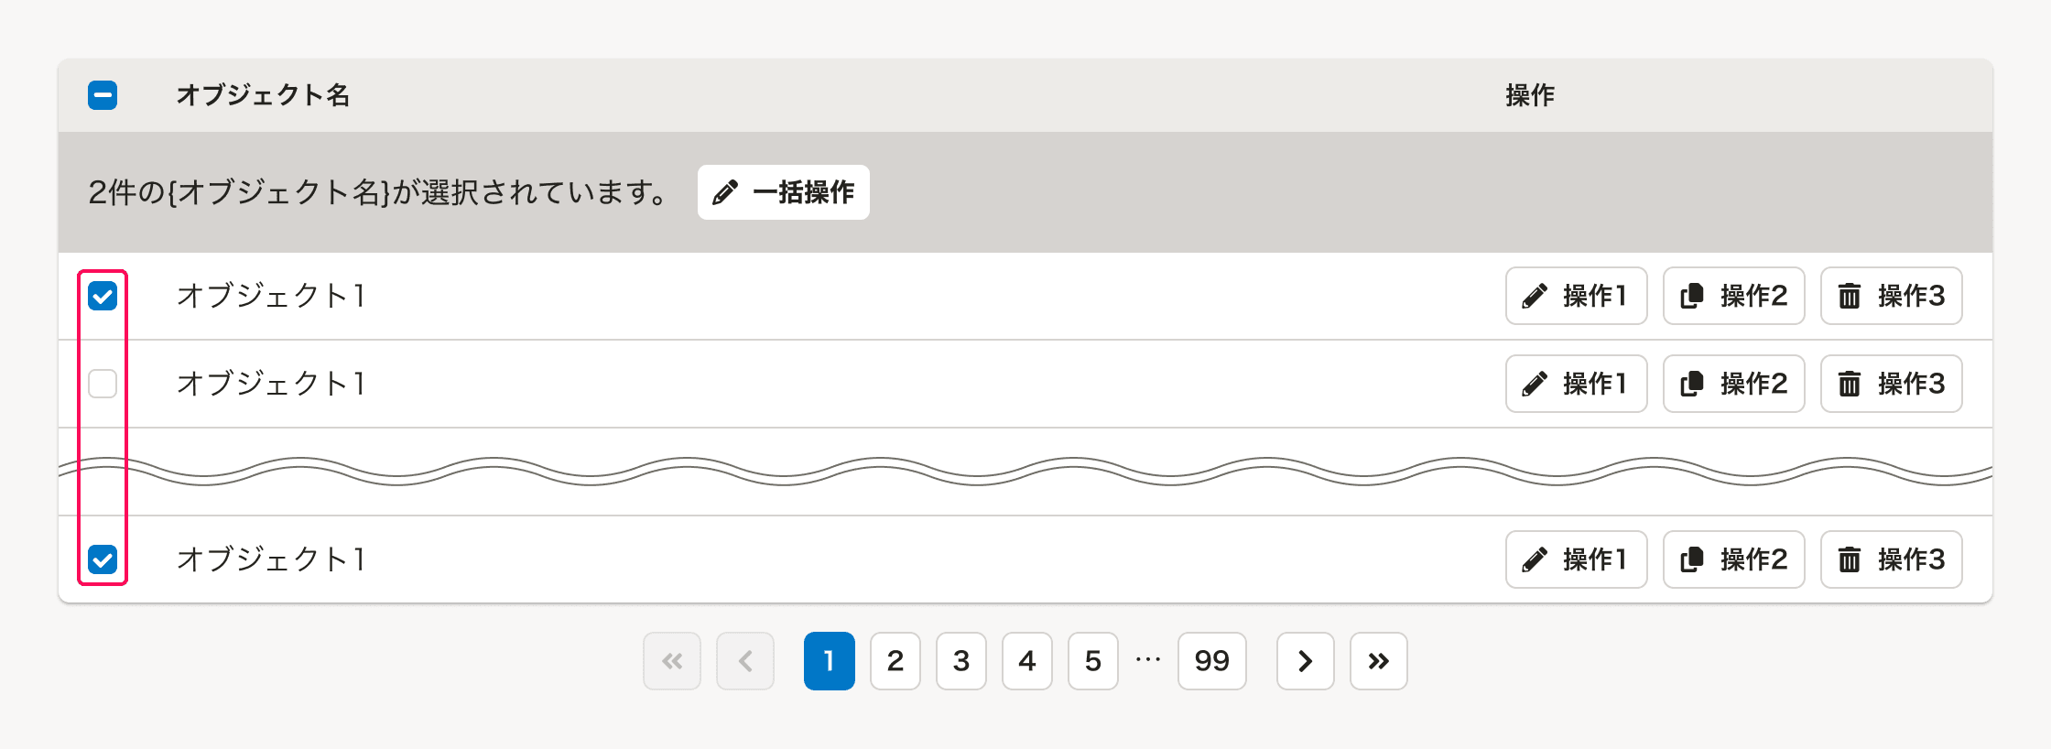Jump to last page double chevron

(x=1379, y=661)
